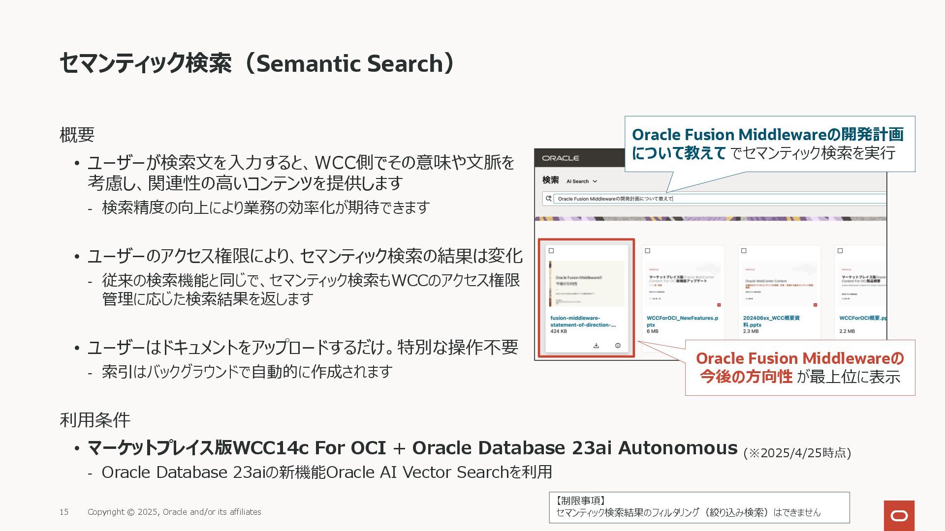Click the Copyright © 2025 Oracle footer text

tap(174, 512)
